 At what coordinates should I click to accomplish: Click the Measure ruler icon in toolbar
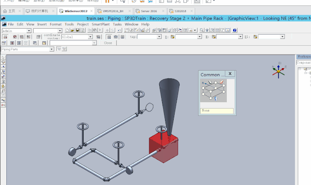(147, 30)
